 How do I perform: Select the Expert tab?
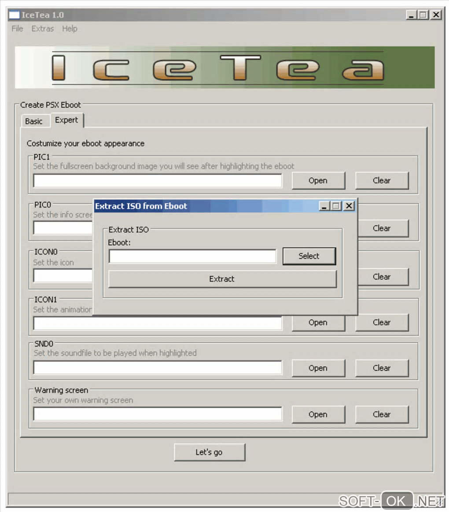tap(66, 120)
